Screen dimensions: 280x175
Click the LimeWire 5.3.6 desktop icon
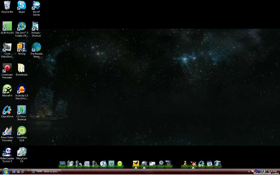coord(22,131)
